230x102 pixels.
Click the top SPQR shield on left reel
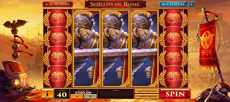tap(58, 19)
